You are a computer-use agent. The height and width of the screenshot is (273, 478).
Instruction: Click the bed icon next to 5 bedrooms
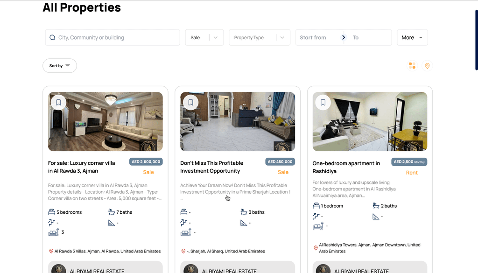(51, 212)
